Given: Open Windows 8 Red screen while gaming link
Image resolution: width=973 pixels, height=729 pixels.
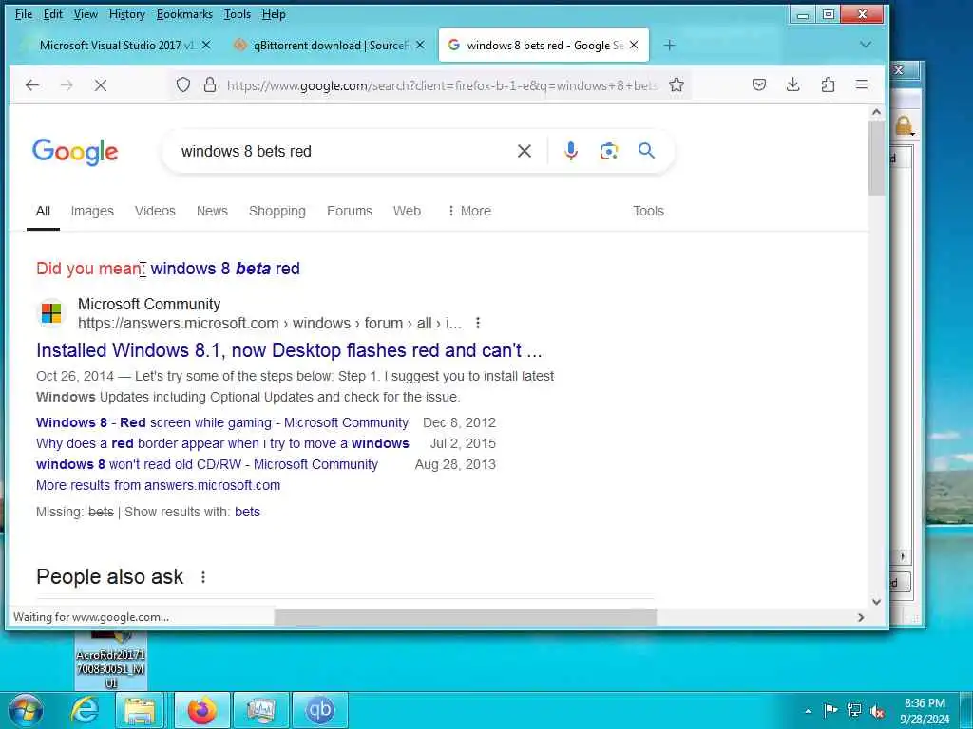Looking at the screenshot, I should [x=222, y=422].
